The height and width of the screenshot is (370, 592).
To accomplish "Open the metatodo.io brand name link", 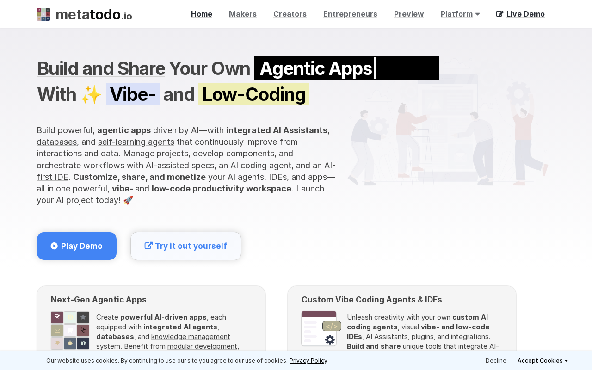I will tap(94, 15).
